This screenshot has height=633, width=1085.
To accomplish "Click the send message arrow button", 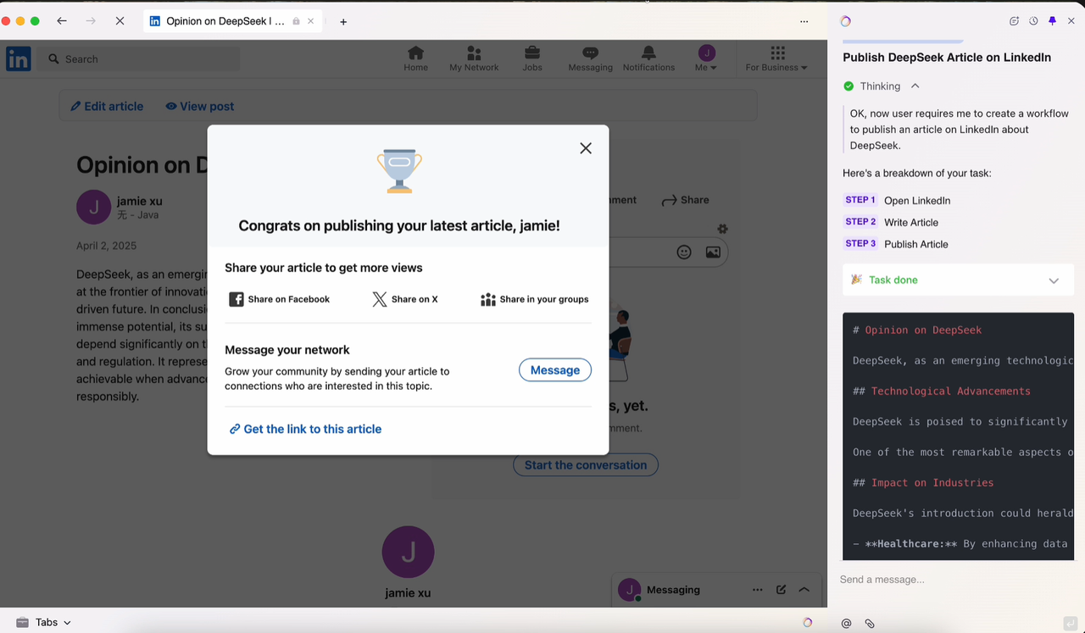I will coord(1071,624).
